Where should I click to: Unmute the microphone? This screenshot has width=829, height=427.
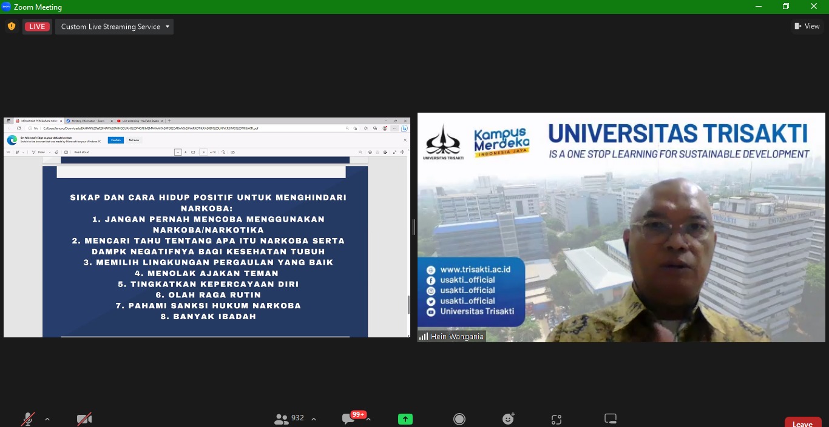coord(28,419)
